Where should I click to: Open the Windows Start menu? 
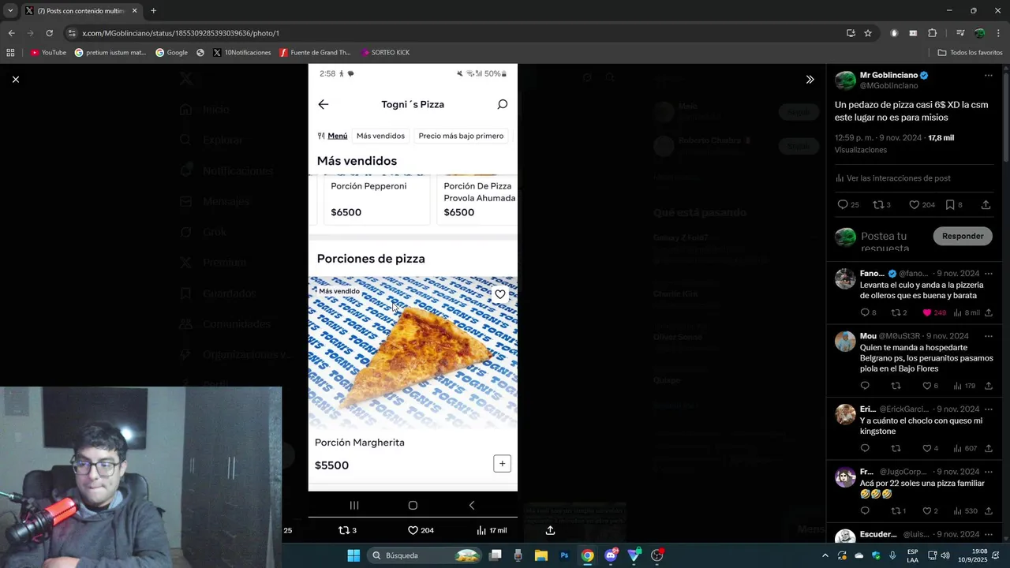tap(353, 555)
